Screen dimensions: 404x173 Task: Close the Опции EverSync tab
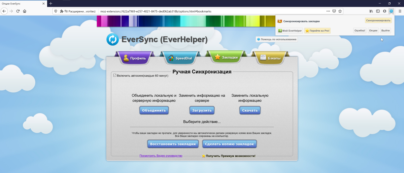click(44, 3)
